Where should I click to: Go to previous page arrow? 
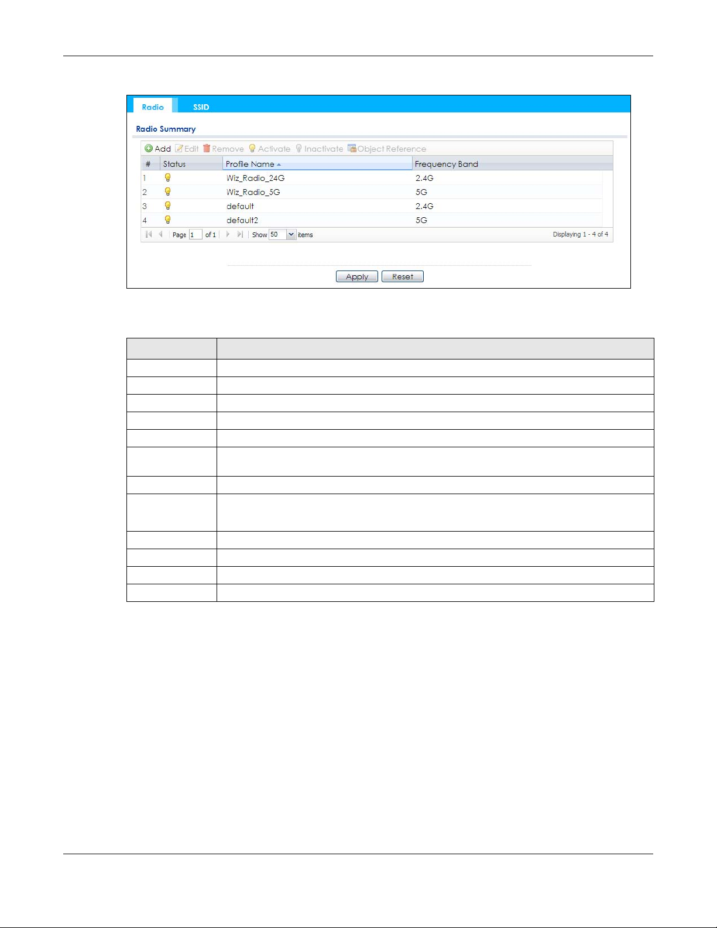coord(160,234)
